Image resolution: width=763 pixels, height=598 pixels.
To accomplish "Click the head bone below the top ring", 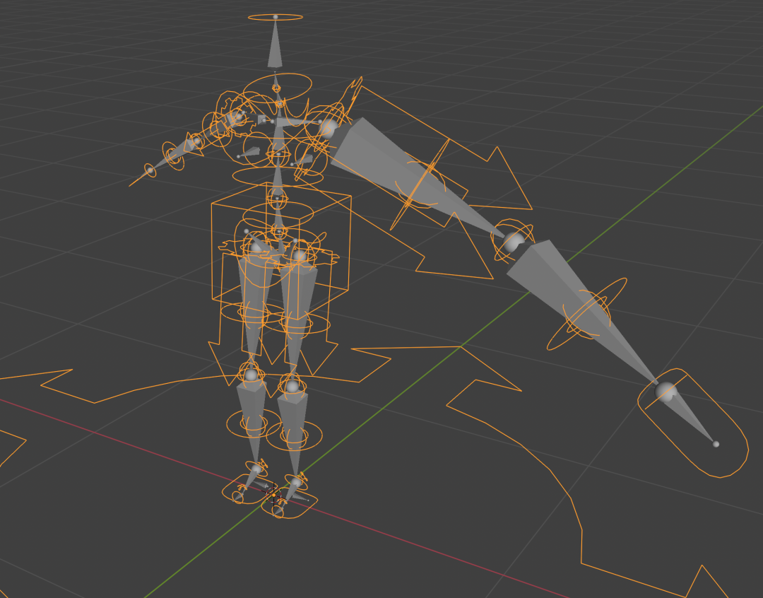I will click(275, 45).
